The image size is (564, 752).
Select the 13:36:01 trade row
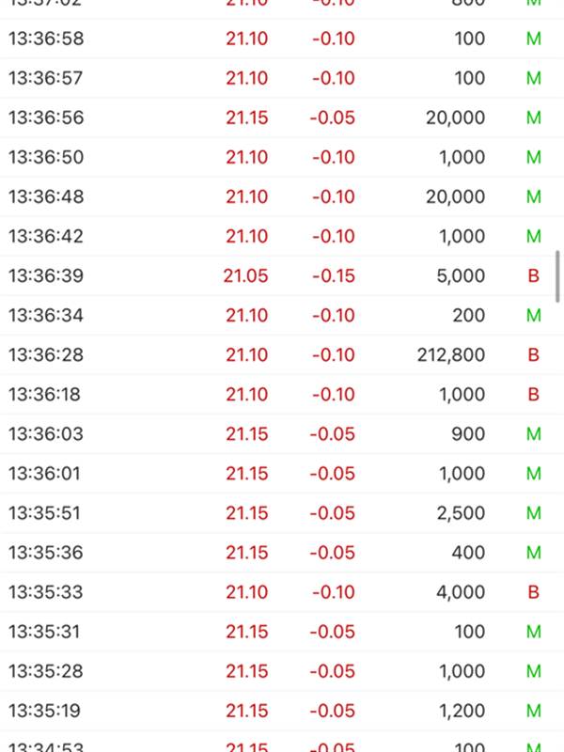282,474
